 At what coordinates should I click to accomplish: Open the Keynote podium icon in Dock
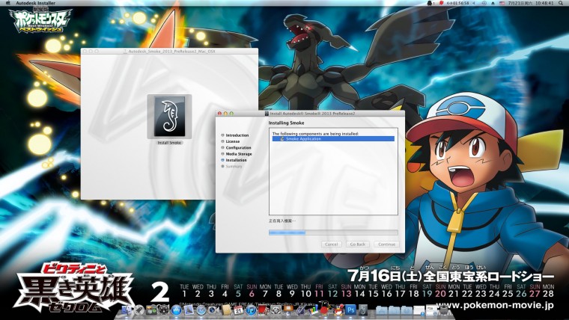(x=288, y=309)
